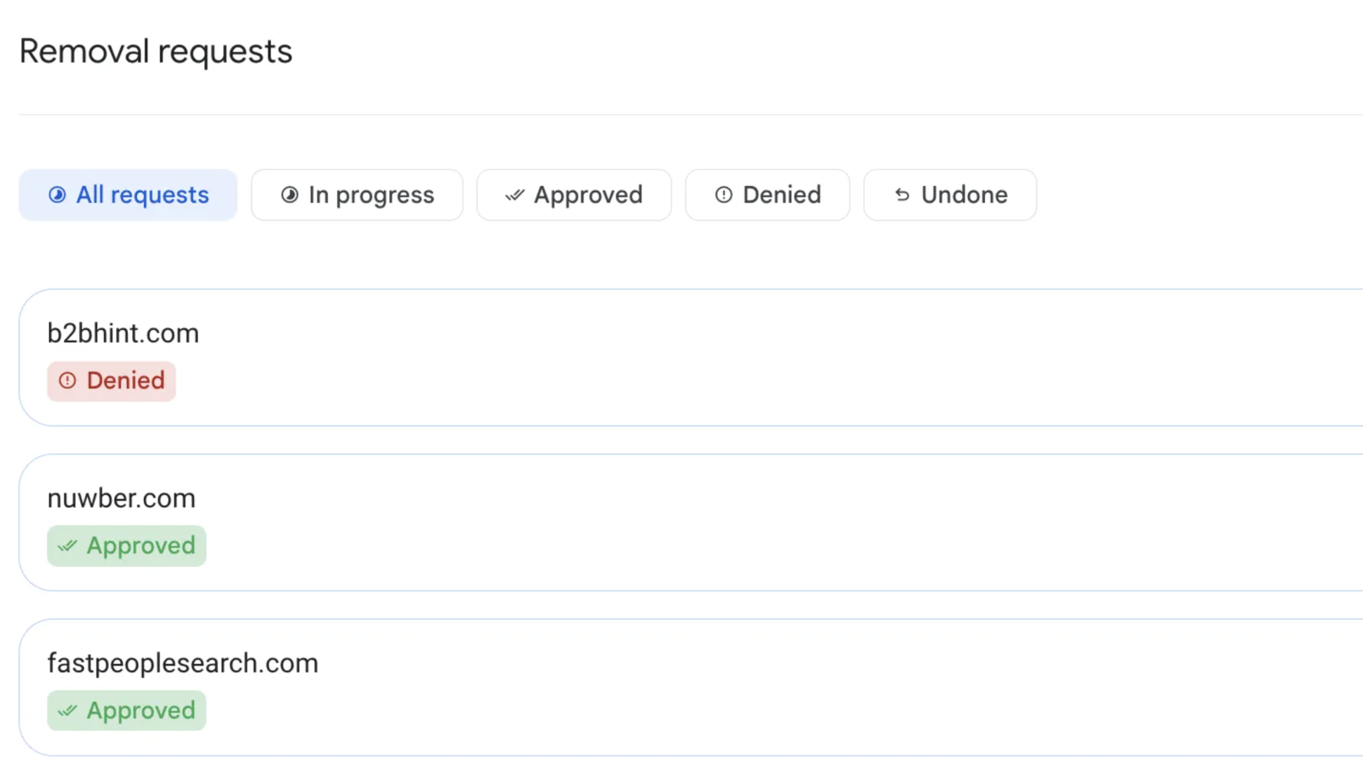Click the red Denied icon under b2bhint.com
The height and width of the screenshot is (765, 1363).
click(67, 380)
